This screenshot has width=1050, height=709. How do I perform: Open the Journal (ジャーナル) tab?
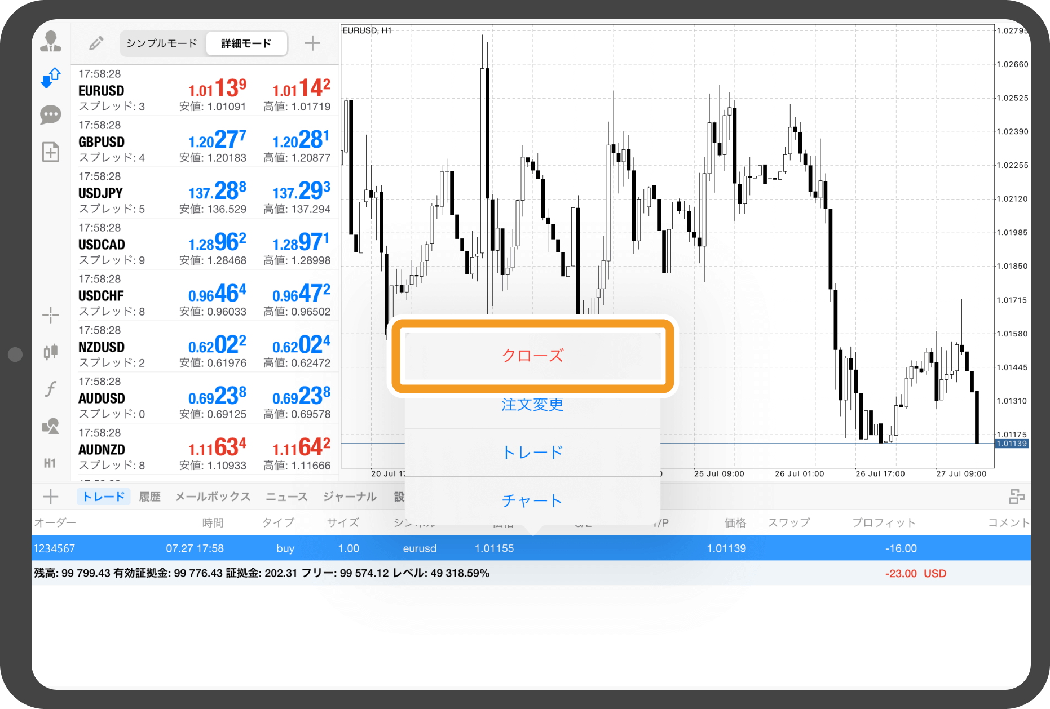pyautogui.click(x=350, y=497)
